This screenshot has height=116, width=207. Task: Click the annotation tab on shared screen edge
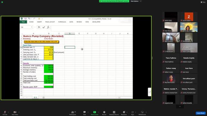click(x=149, y=92)
